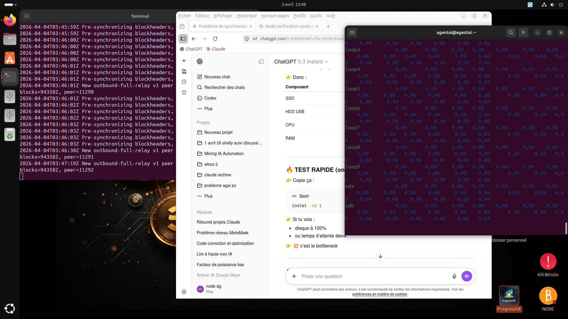Click the plus attach icon in prompt box
Screen dimensions: 568x319
click(x=294, y=276)
